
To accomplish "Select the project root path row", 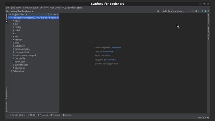I will [34, 18].
